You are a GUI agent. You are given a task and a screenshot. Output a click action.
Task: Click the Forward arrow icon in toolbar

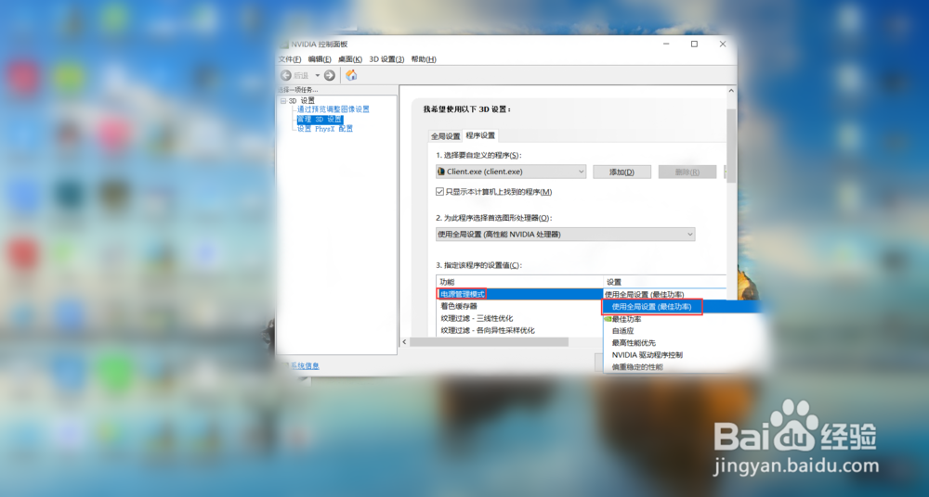coord(330,75)
